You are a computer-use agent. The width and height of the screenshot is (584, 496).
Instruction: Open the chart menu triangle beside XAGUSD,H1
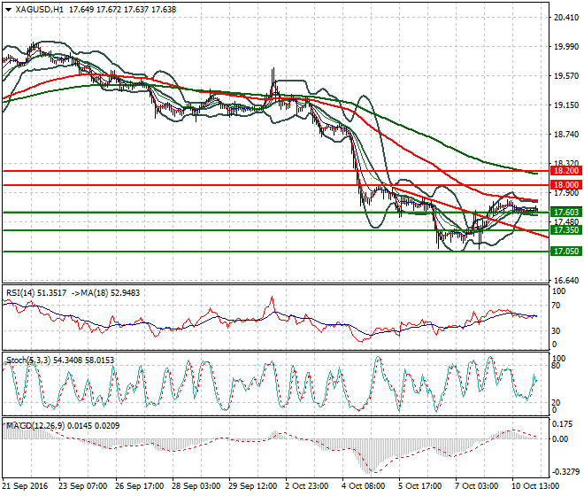point(9,10)
